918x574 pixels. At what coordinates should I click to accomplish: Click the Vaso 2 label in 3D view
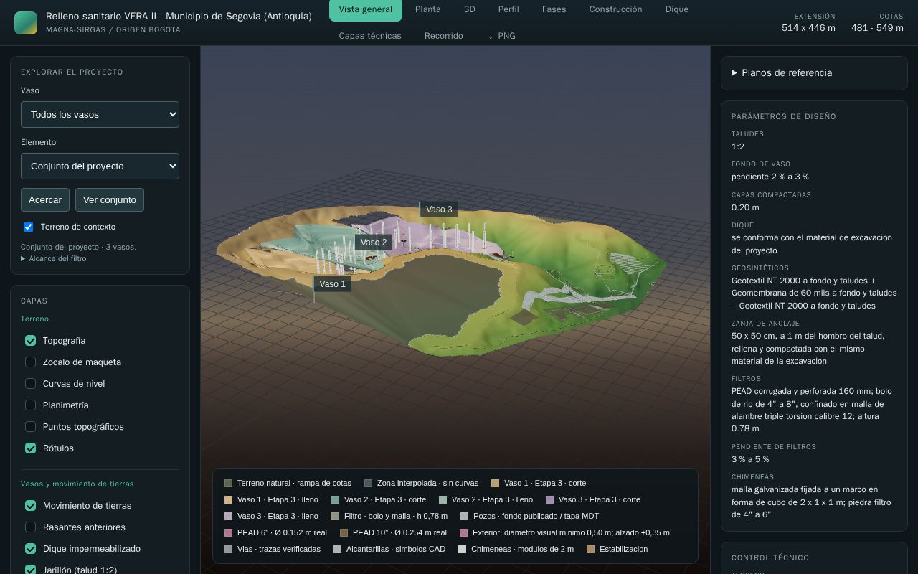click(x=374, y=243)
